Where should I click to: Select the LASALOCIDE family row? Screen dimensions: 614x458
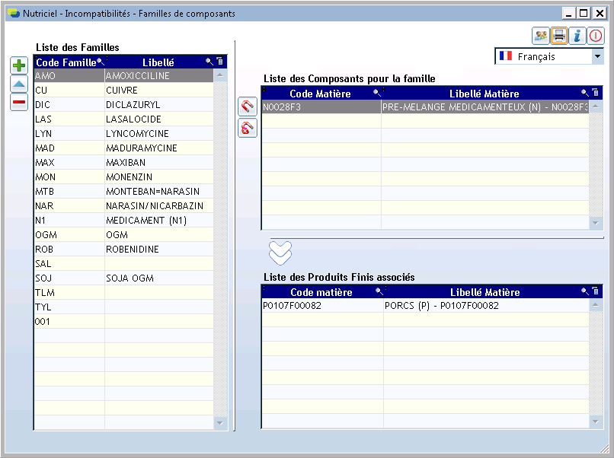[123, 119]
